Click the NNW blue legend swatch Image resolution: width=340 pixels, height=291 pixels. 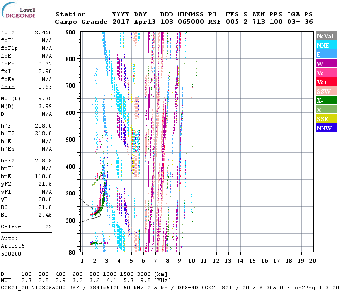click(326, 128)
